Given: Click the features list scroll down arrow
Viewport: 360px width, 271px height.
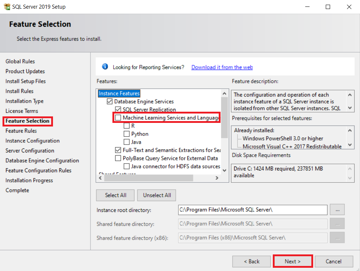Looking at the screenshot, I should [x=225, y=170].
